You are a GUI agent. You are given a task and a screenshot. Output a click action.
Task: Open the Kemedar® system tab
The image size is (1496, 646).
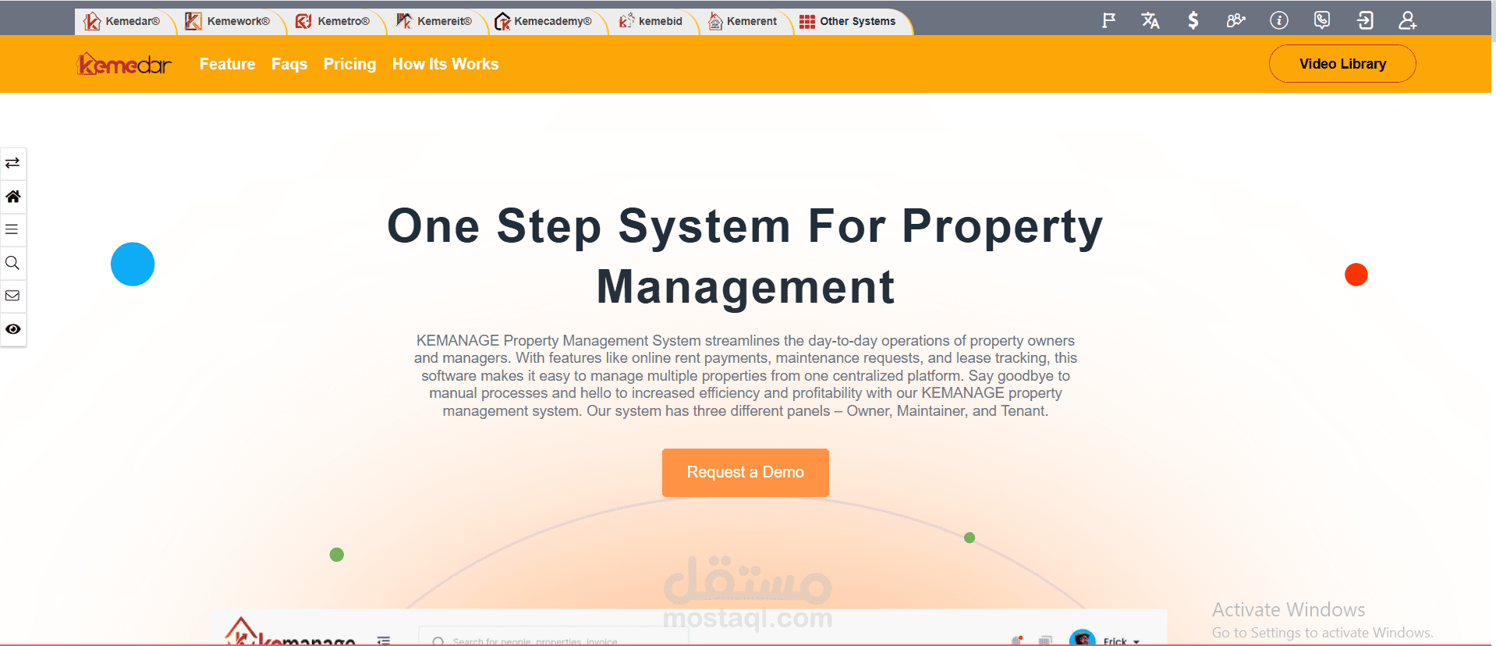click(x=122, y=21)
